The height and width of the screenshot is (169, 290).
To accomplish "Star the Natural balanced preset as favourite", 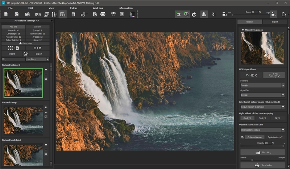I will click(x=46, y=70).
